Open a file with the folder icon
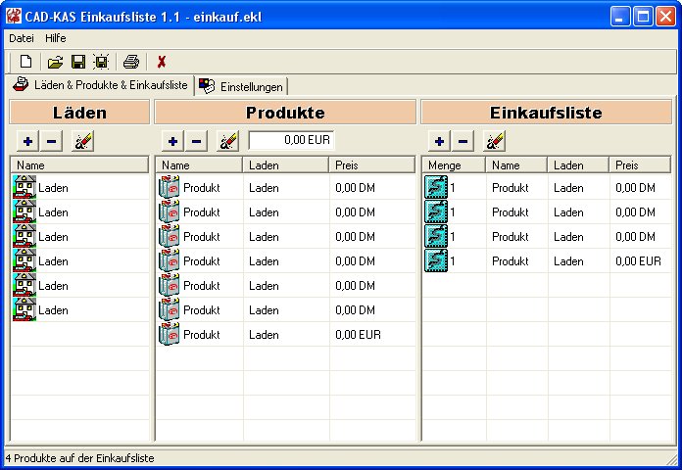The width and height of the screenshot is (682, 470). click(x=56, y=62)
